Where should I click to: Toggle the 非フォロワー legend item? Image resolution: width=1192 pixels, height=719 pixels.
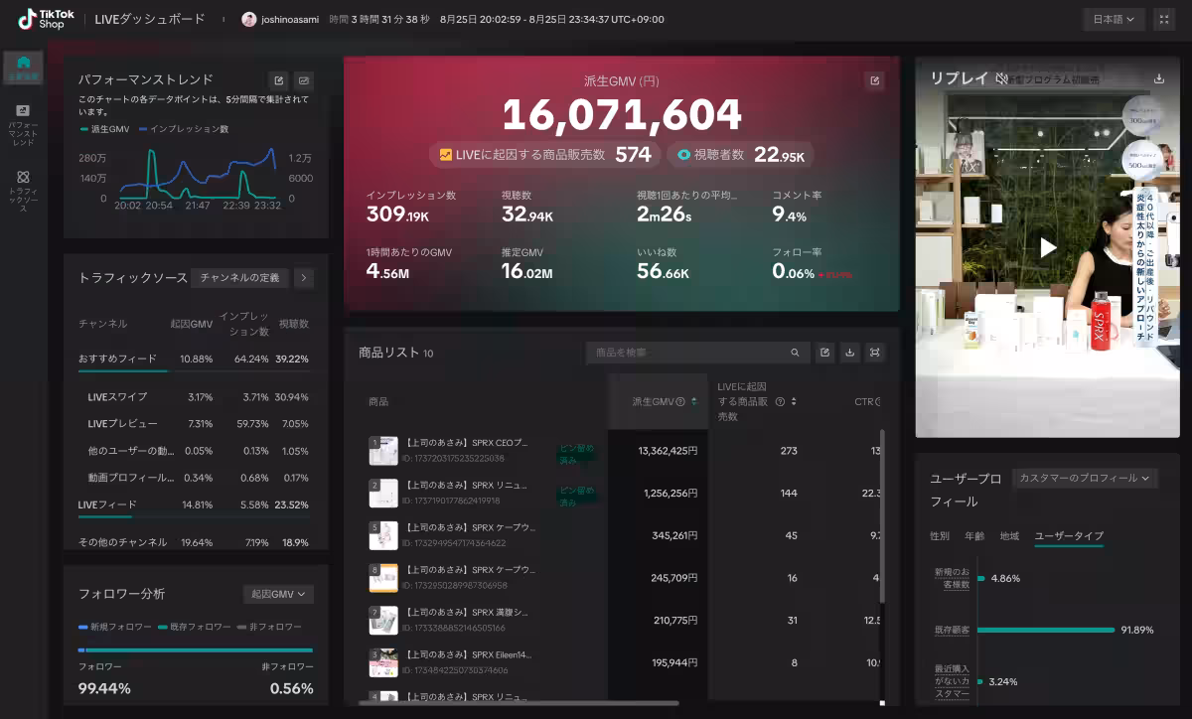click(268, 627)
